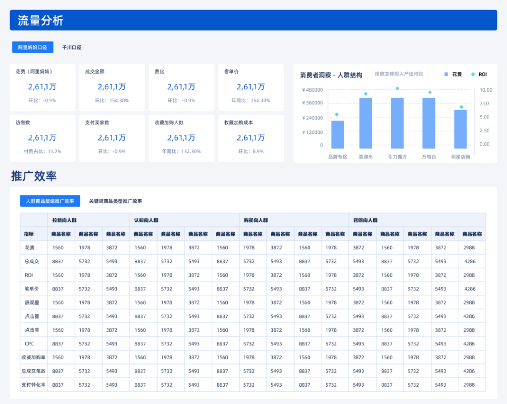507x404 pixels.
Task: Click the 品牌专区 bar in the chart
Action: (338, 134)
